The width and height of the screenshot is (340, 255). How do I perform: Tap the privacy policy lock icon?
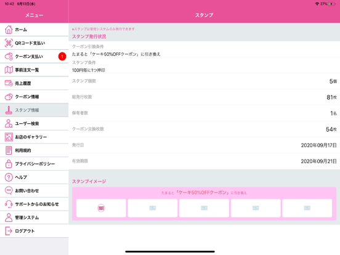(9, 164)
